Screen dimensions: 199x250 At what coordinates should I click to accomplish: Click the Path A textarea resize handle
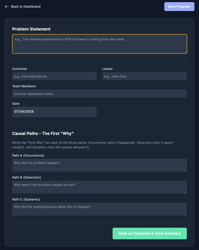pos(185,170)
